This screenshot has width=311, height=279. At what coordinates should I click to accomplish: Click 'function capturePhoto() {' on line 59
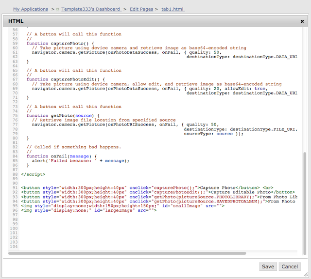(x=60, y=43)
